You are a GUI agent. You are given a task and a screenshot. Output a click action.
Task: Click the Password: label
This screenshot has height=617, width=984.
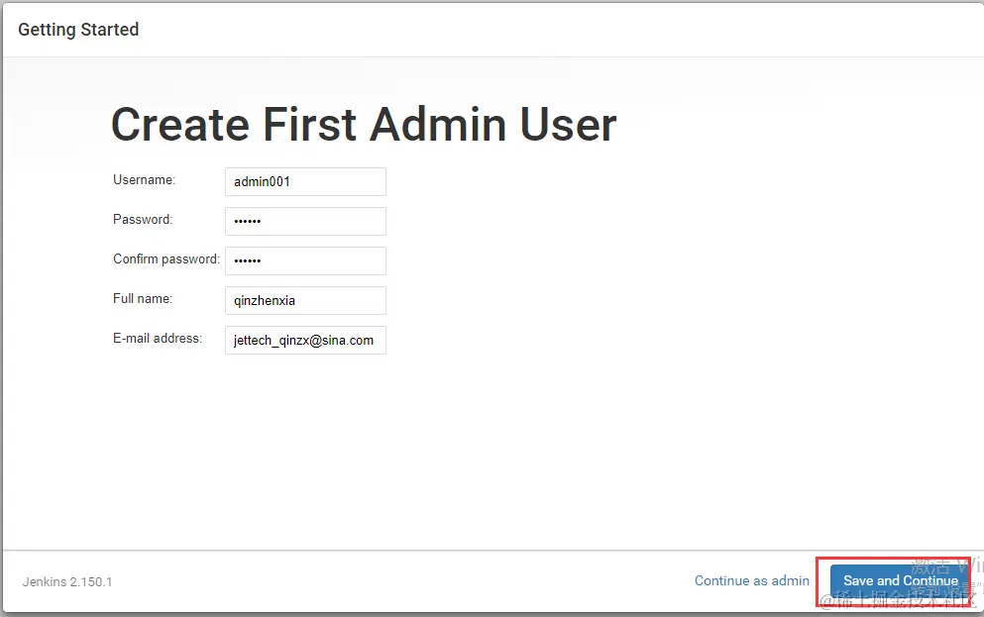(143, 220)
